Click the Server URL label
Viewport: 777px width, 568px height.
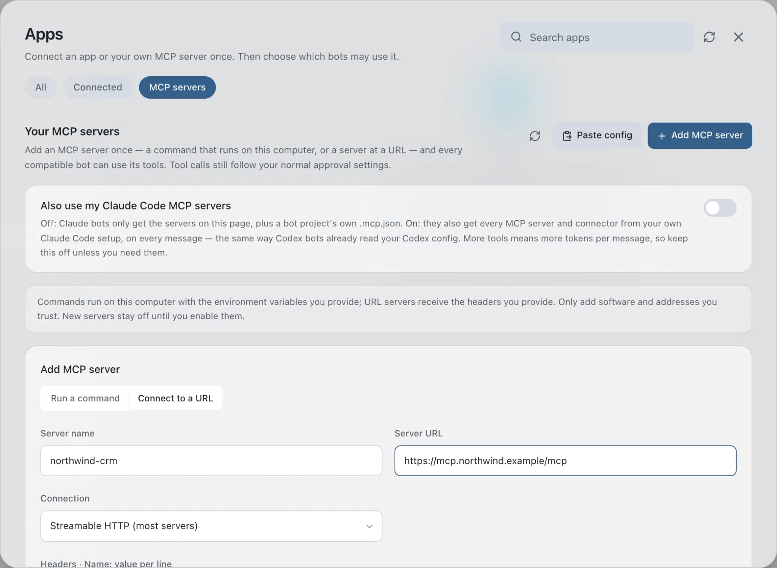point(418,433)
